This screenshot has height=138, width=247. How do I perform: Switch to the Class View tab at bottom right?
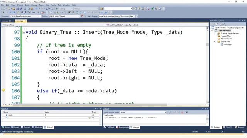click(228, 127)
